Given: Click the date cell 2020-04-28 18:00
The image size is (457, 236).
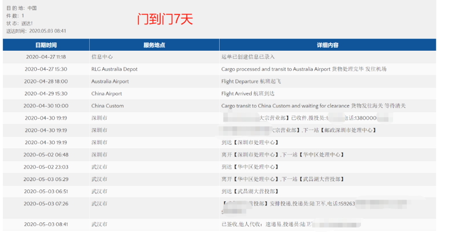Looking at the screenshot, I should click(x=46, y=81).
